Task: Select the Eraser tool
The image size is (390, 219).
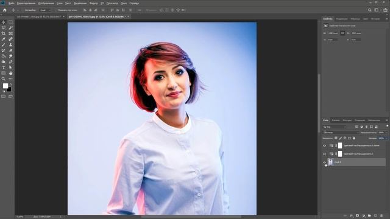Action: (10, 50)
